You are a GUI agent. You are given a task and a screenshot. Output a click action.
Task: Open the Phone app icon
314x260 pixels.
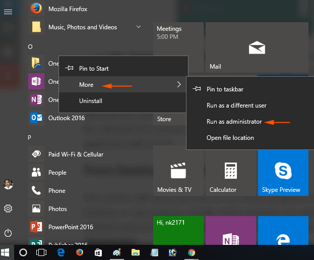coord(36,190)
